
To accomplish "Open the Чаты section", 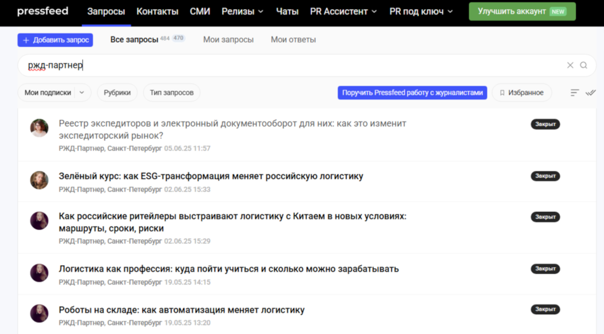I will point(288,11).
